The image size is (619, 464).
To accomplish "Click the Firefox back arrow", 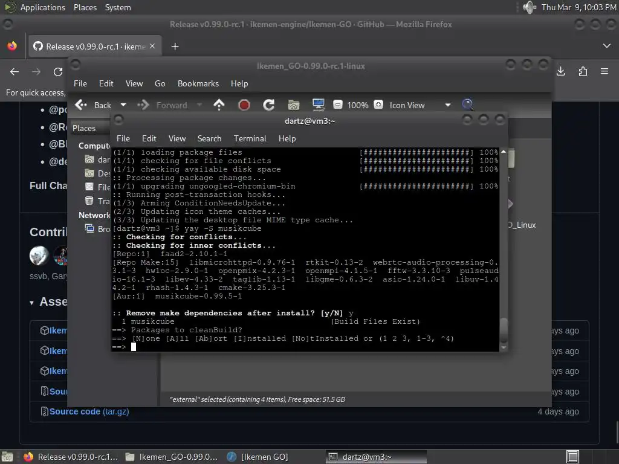I will 15,72.
